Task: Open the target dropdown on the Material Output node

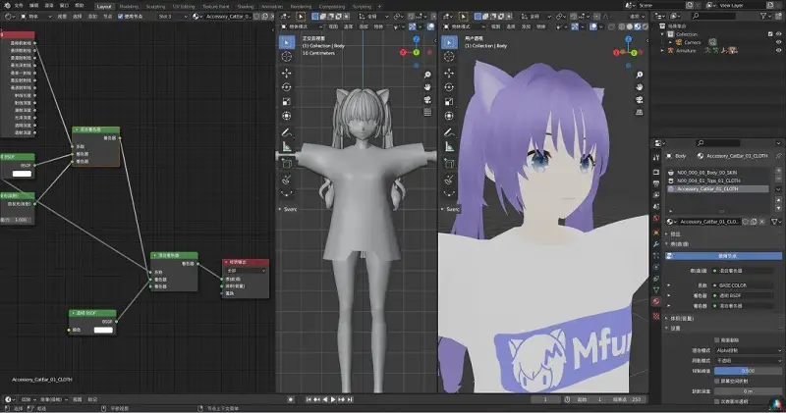Action: (x=246, y=271)
